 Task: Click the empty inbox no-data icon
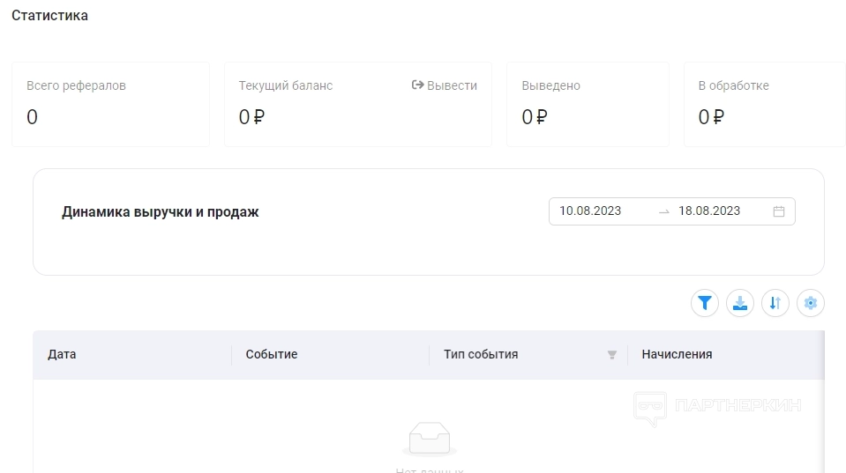(x=430, y=438)
